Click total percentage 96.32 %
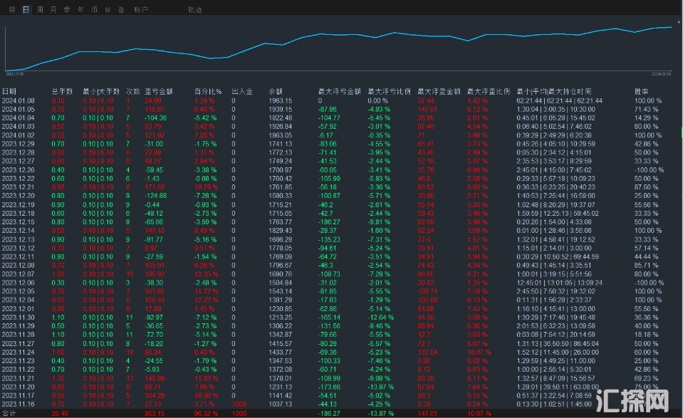This screenshot has height=418, width=683. coord(206,413)
